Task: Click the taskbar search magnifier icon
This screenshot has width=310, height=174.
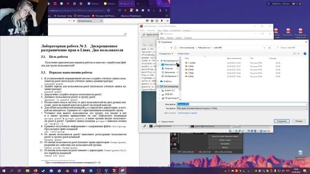Action: (x=12, y=171)
